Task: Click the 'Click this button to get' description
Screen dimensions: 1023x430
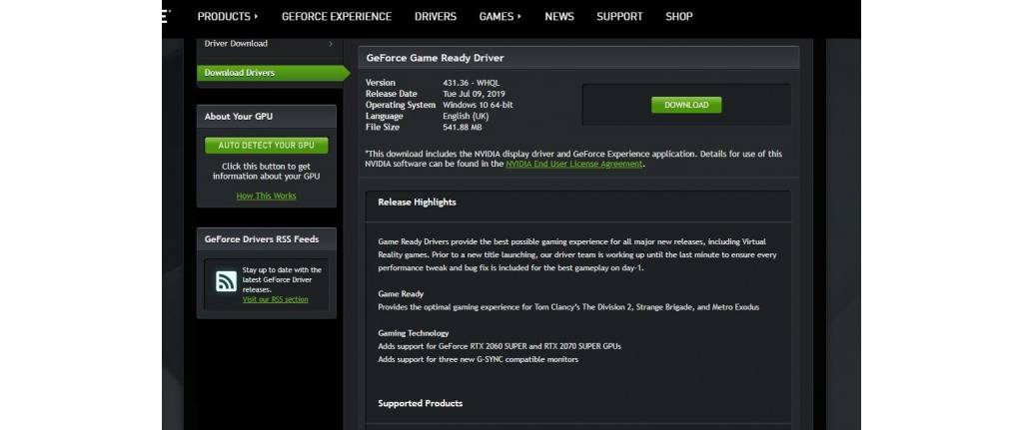Action: click(266, 172)
